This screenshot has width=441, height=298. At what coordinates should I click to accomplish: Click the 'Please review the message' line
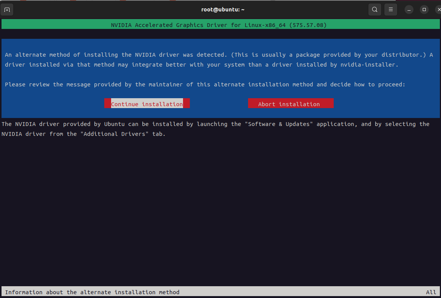pyautogui.click(x=205, y=84)
